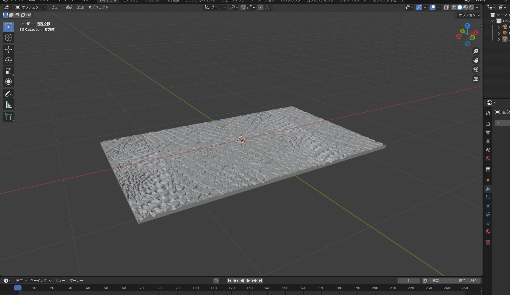Choose the Add Cube tool
Screen dimensions: 510x295
(9, 117)
